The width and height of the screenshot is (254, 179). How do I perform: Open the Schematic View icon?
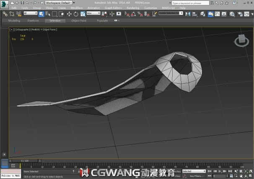click(x=224, y=14)
